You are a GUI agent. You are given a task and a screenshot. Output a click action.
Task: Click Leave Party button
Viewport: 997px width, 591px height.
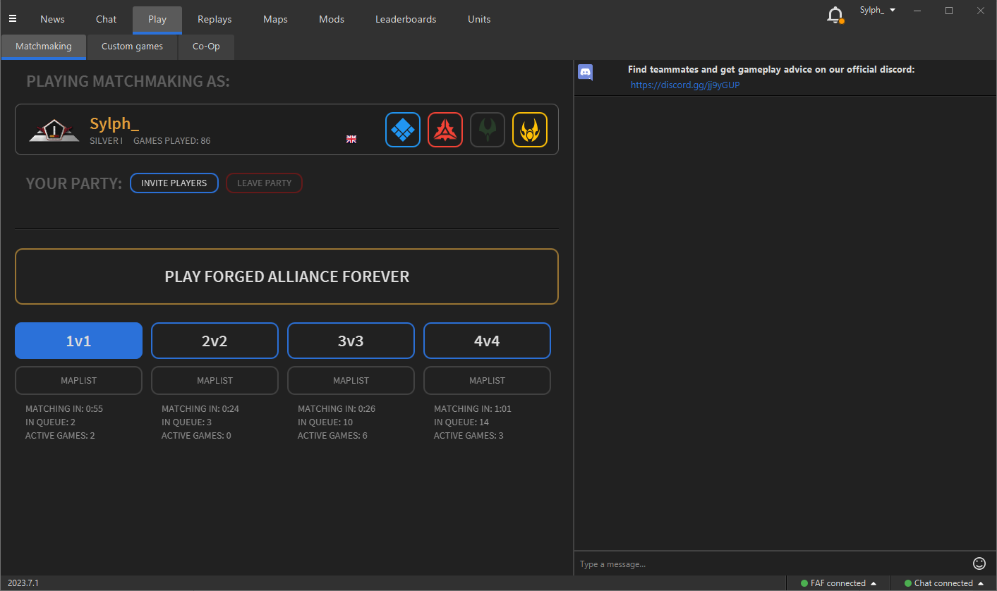pos(264,183)
